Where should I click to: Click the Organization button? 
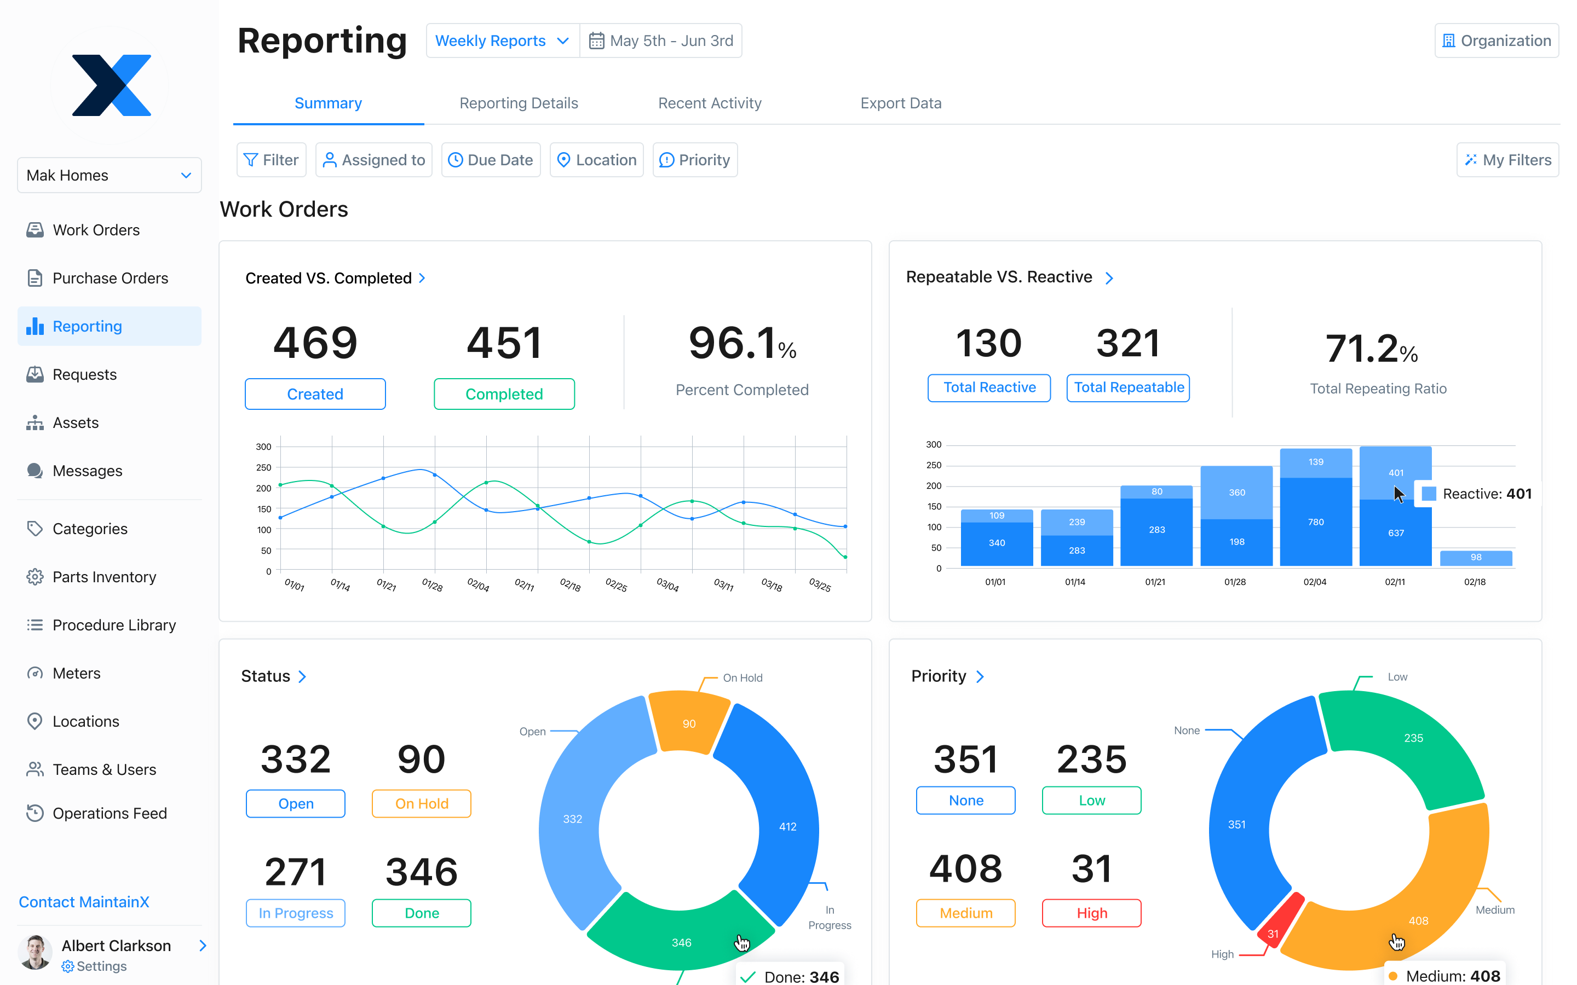[1496, 40]
